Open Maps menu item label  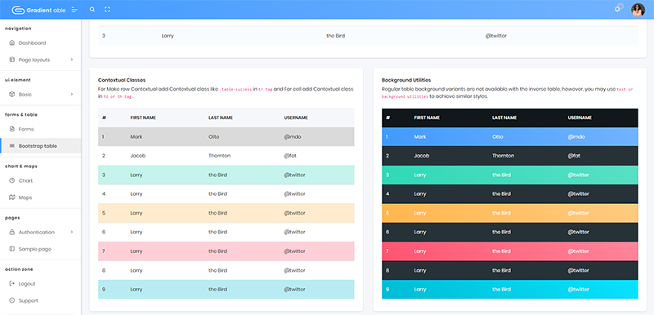[25, 197]
